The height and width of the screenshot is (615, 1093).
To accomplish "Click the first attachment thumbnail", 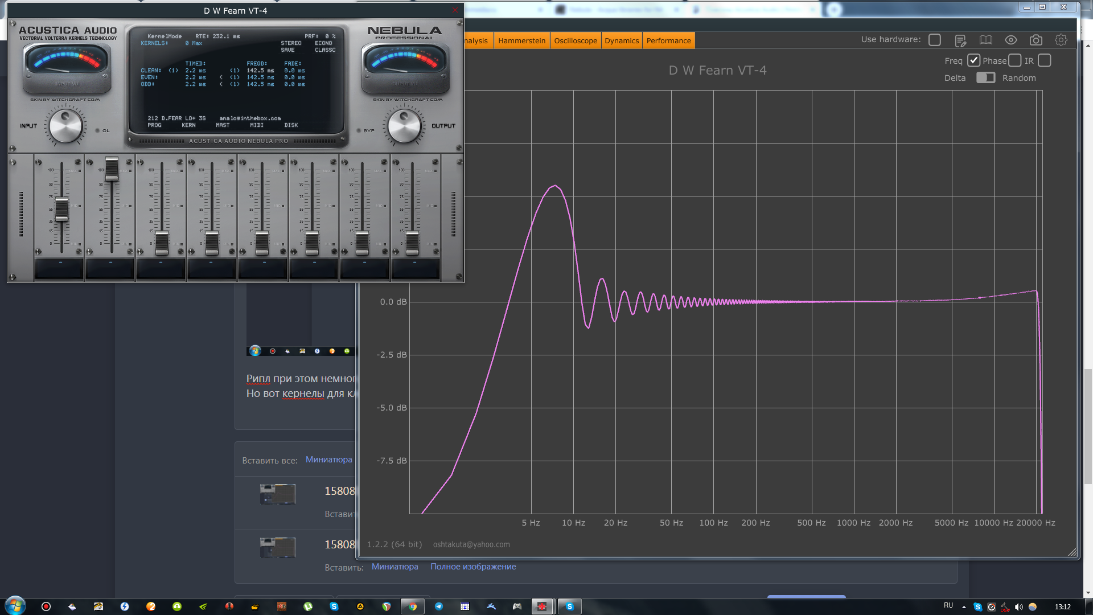I will tap(278, 494).
